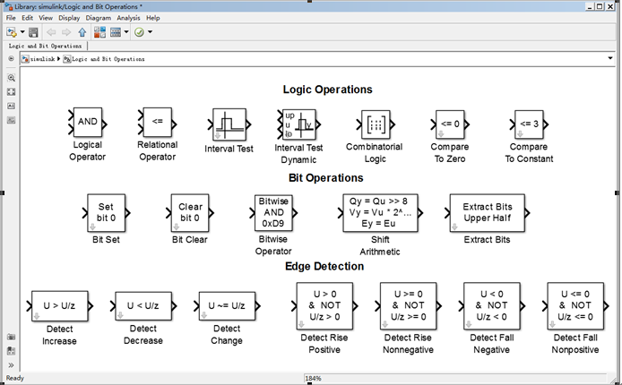Open the Help menu
Viewport: 622px width, 385px height.
click(152, 18)
